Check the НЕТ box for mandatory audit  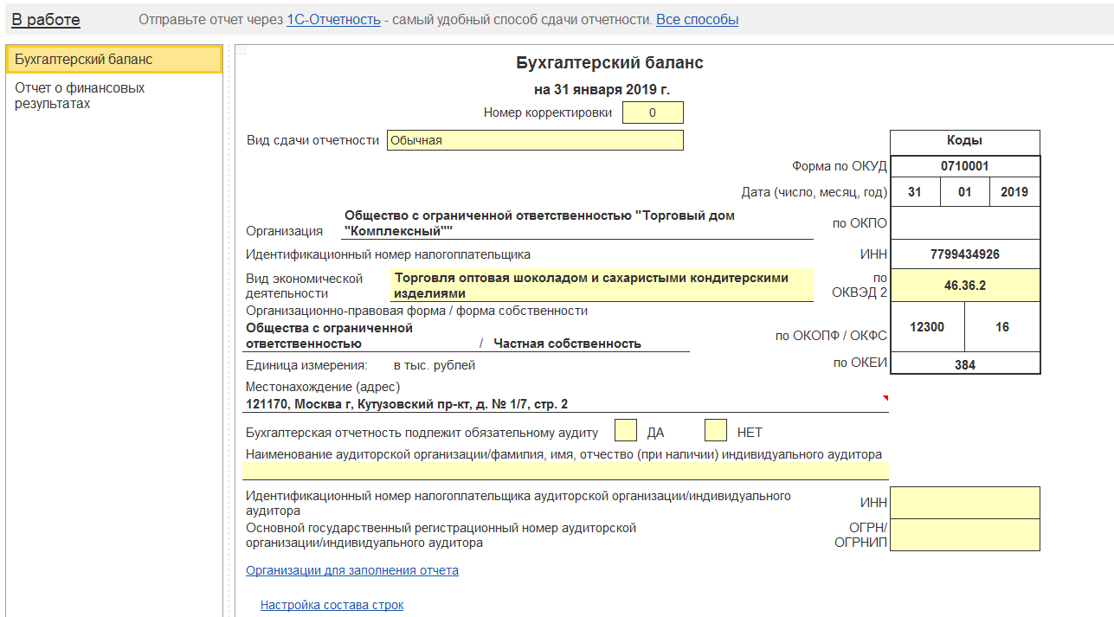(x=715, y=430)
